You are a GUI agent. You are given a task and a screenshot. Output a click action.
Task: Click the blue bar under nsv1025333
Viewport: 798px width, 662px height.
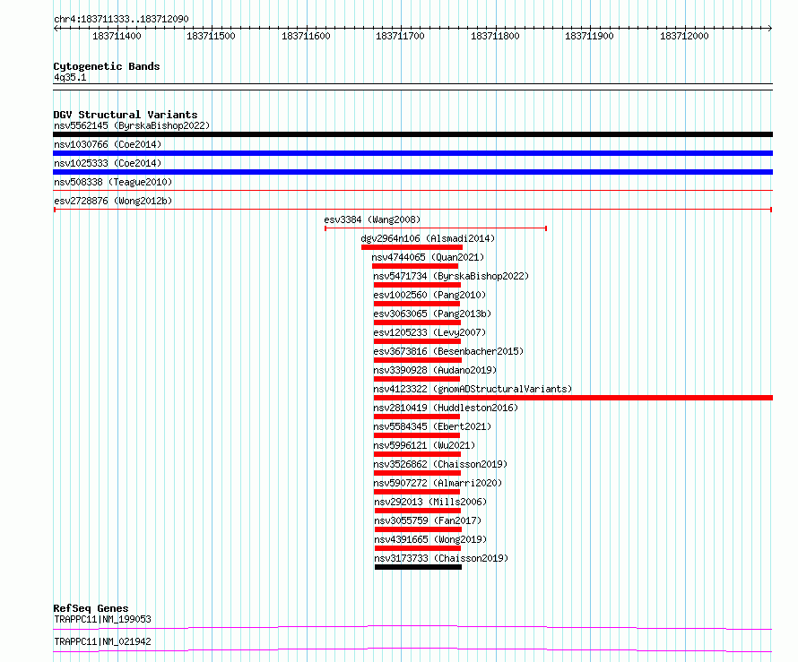point(412,172)
